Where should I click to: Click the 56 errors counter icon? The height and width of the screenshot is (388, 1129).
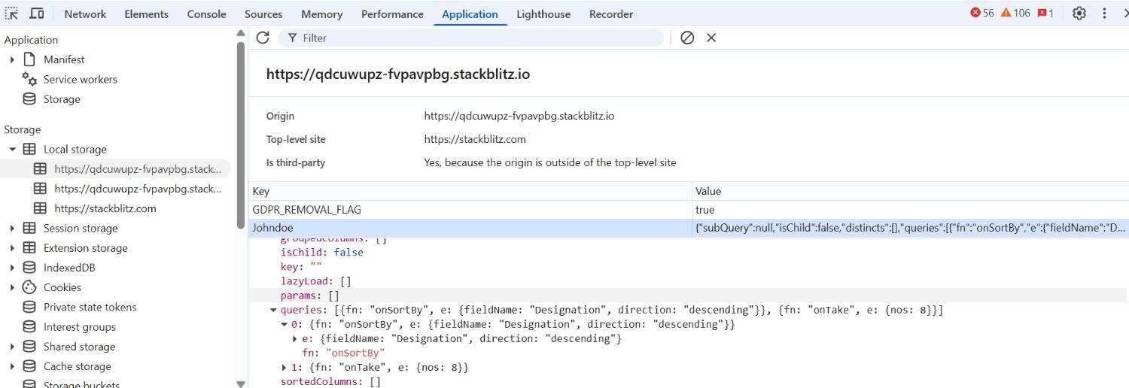pyautogui.click(x=982, y=14)
